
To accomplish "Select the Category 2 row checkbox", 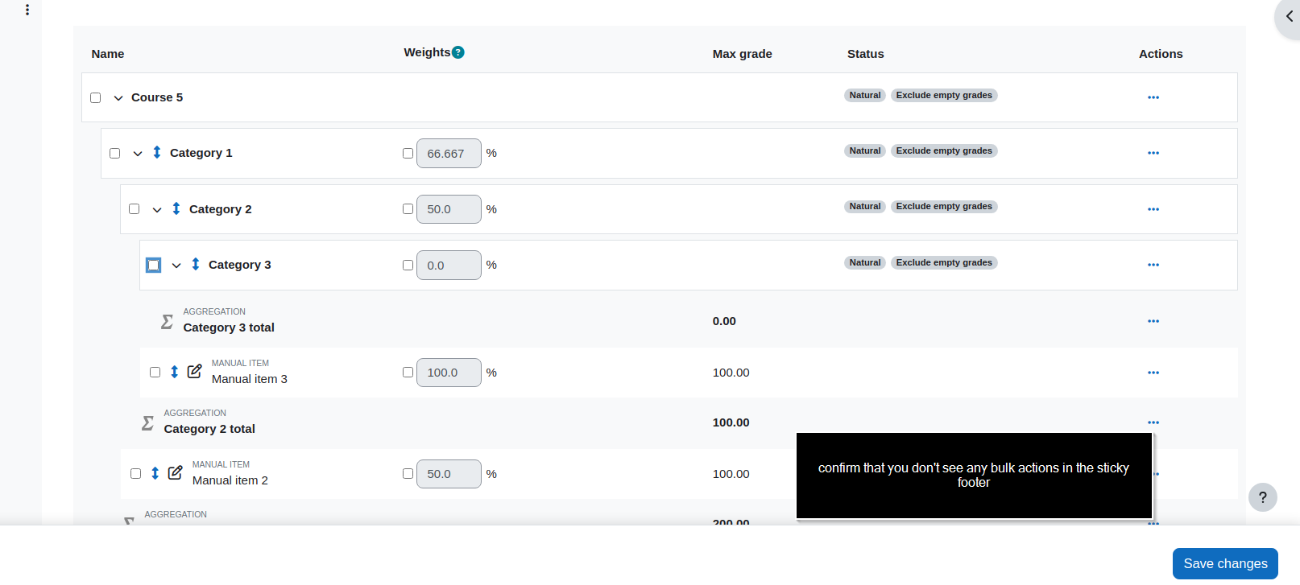I will [x=135, y=209].
